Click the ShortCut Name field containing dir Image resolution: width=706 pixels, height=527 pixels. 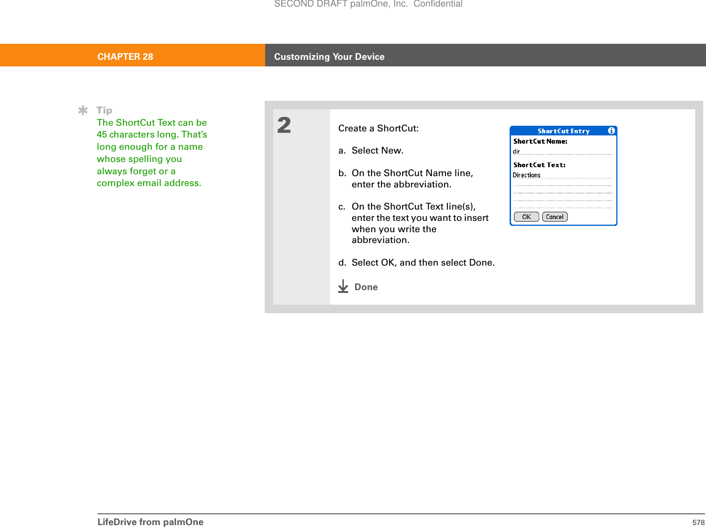[x=563, y=152]
